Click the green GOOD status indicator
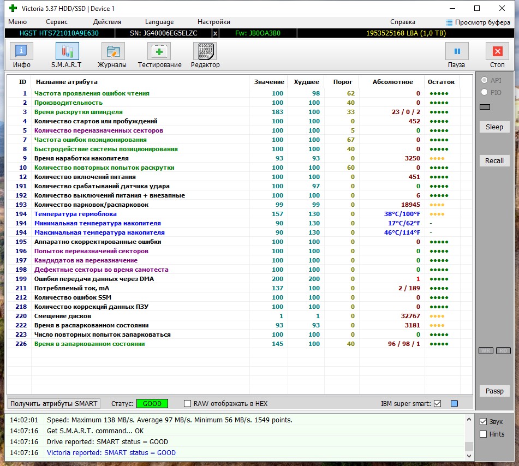Screen dimensions: 519x466 152,403
